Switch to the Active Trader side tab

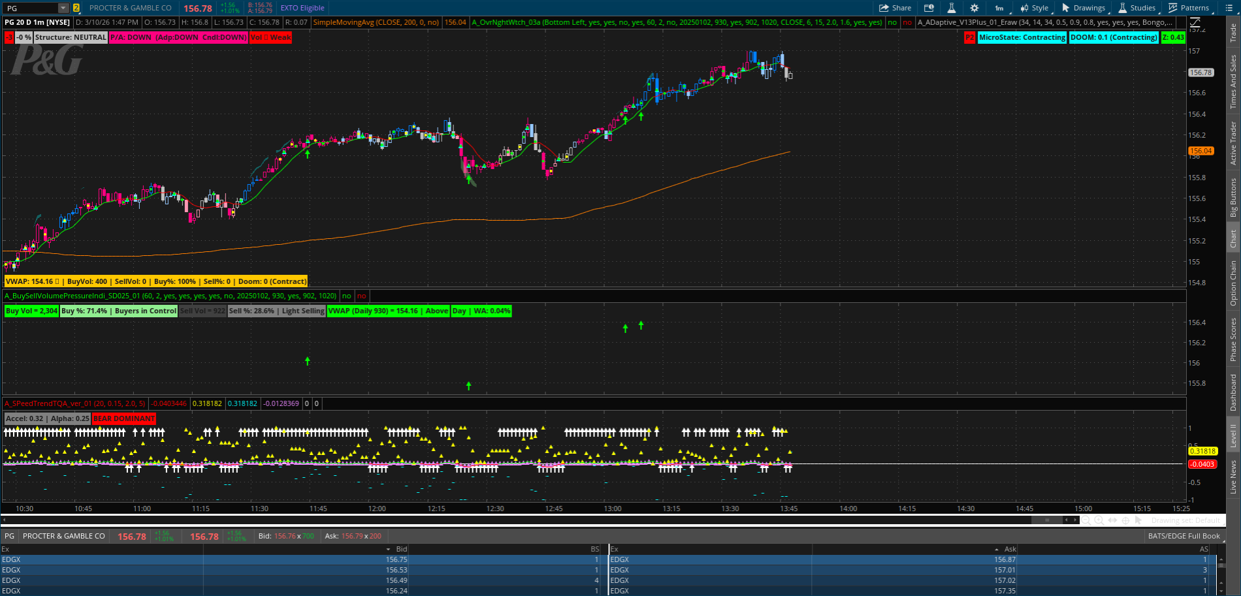tap(1233, 143)
